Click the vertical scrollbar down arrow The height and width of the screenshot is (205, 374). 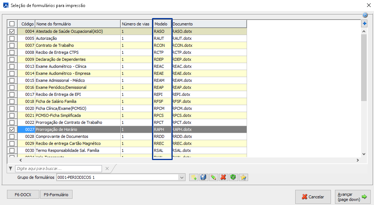(x=364, y=154)
